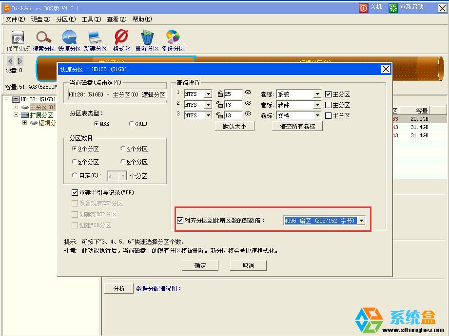Image resolution: width=449 pixels, height=336 pixels.
Task: Click the Default Size (默认大小) button
Action: pos(234,126)
